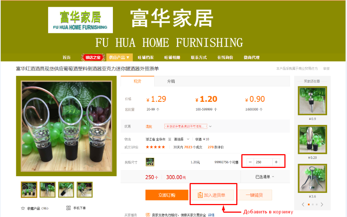The height and width of the screenshot is (217, 347).
Task: Click 加入进货单 add to cart button
Action: click(213, 195)
